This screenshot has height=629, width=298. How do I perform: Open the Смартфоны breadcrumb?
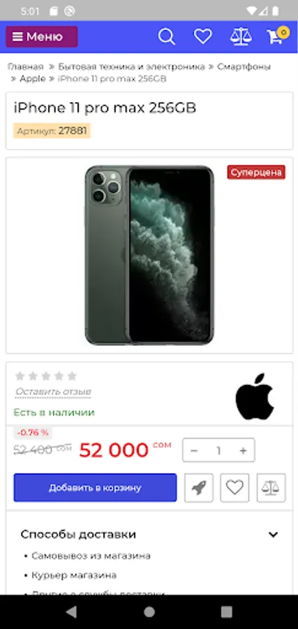[244, 66]
